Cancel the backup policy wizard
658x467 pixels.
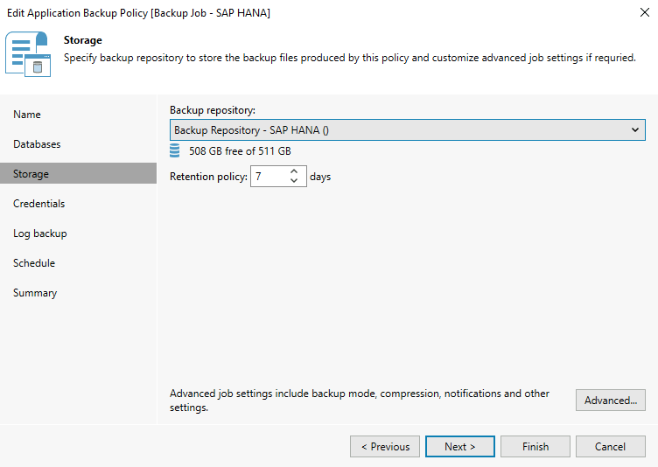tap(610, 447)
